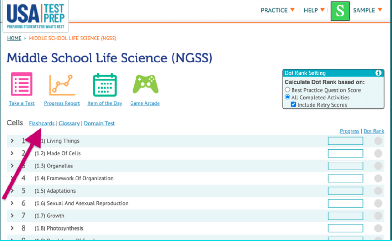Select Best Practice Question Score radio button
Viewport: 392px width, 242px height.
[x=288, y=90]
